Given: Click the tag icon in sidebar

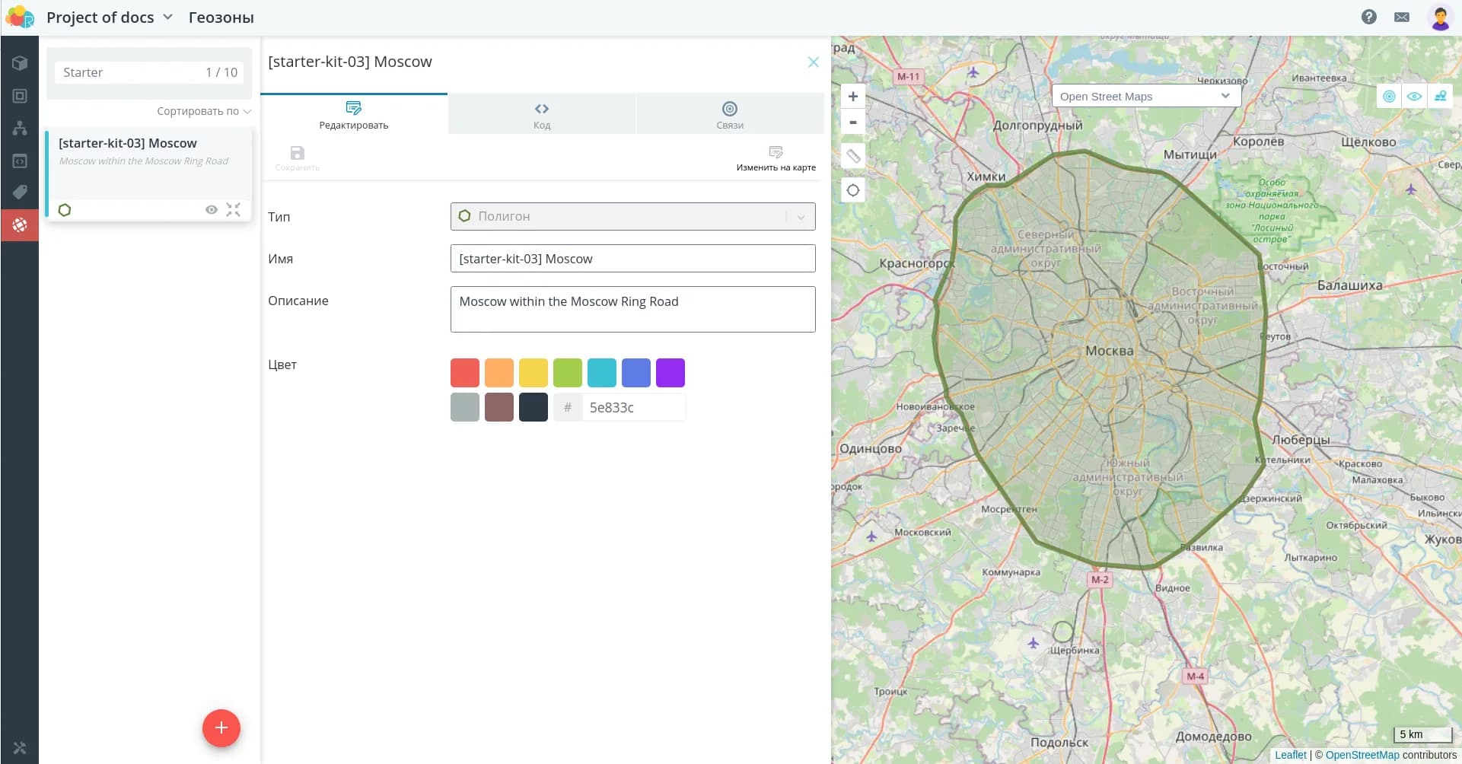Looking at the screenshot, I should (20, 192).
